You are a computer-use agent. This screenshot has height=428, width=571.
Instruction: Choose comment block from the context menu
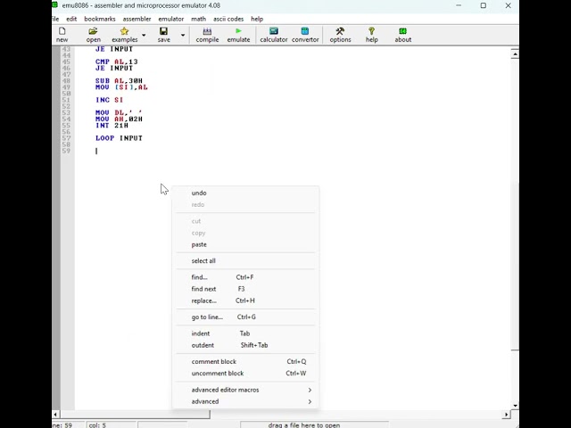(245, 361)
